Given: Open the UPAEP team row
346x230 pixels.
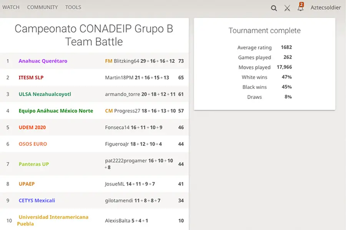Looking at the screenshot, I should coord(94,184).
